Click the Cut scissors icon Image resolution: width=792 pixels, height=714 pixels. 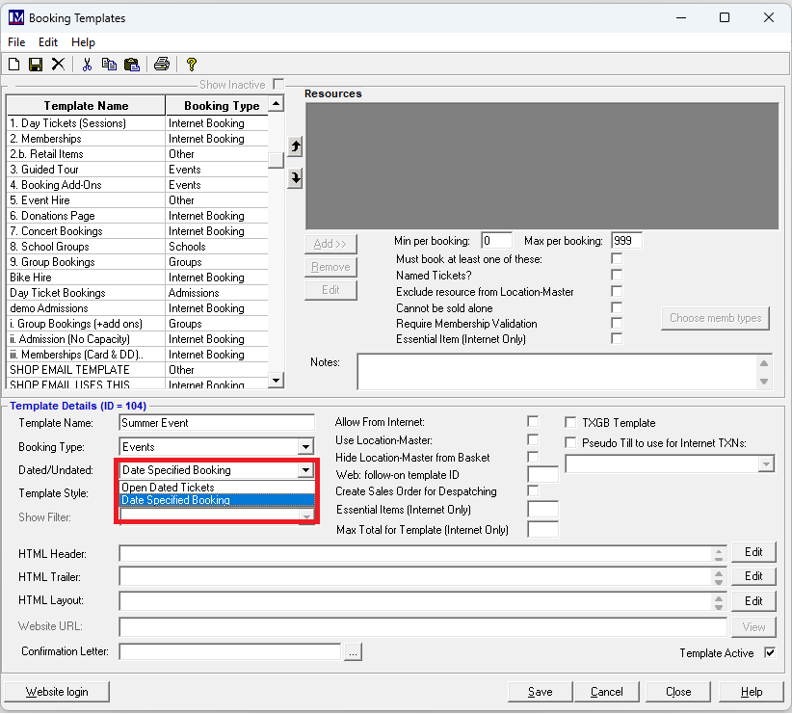pyautogui.click(x=87, y=65)
